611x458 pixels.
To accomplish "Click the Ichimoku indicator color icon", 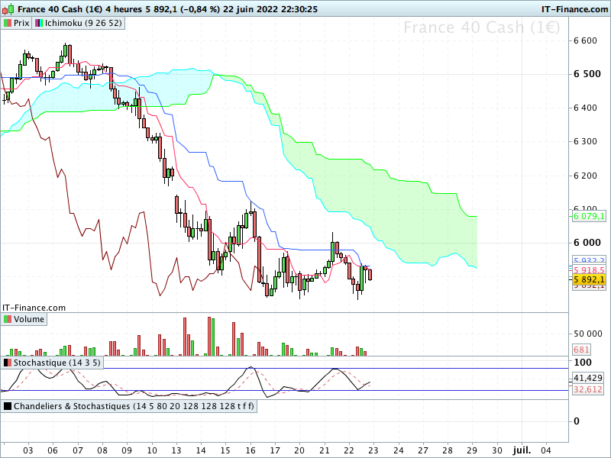I will pos(39,23).
